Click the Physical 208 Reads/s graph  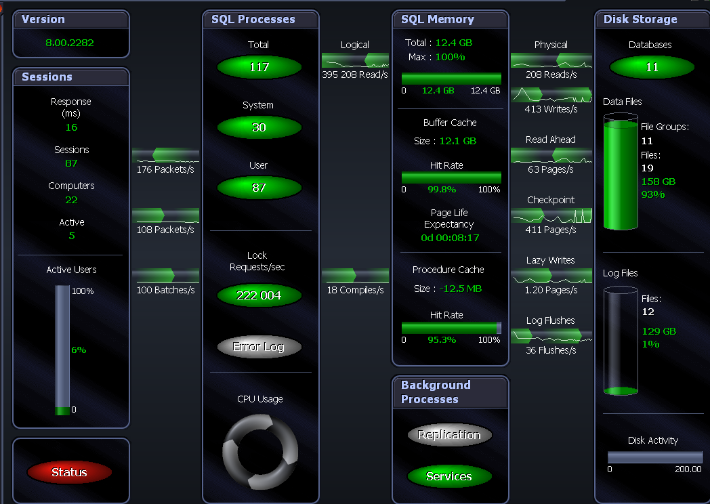point(551,60)
